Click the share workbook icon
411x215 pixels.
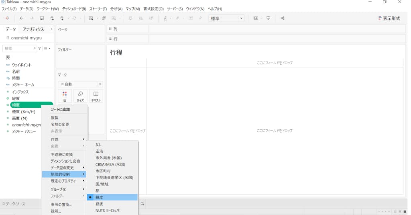(x=283, y=18)
